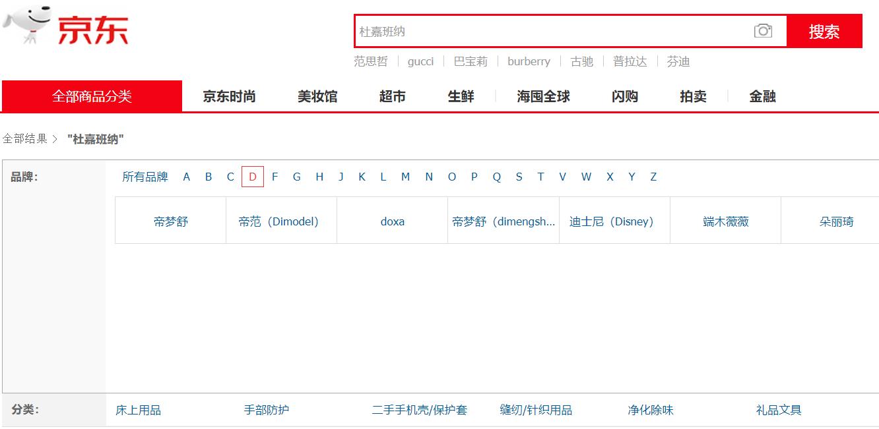Filter brands by letter J

(341, 177)
